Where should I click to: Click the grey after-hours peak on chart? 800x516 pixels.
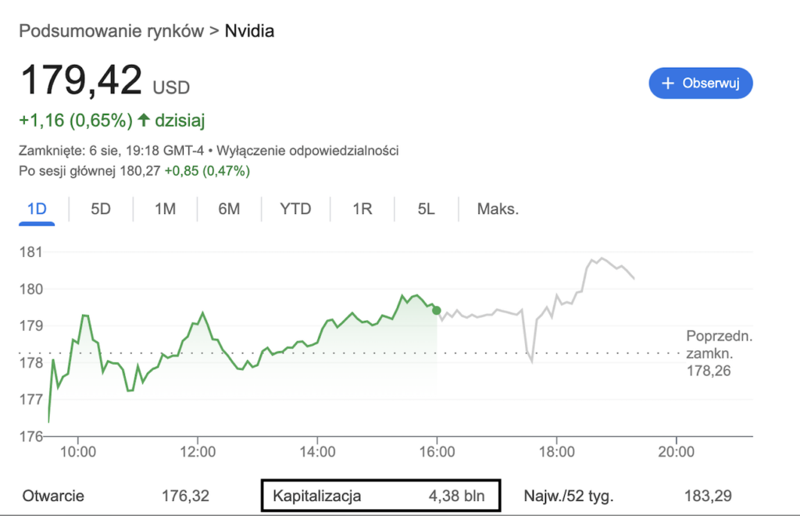pos(602,258)
